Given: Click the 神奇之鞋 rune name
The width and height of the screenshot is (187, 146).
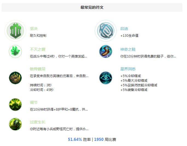Looking at the screenshot, I should click(x=128, y=49).
